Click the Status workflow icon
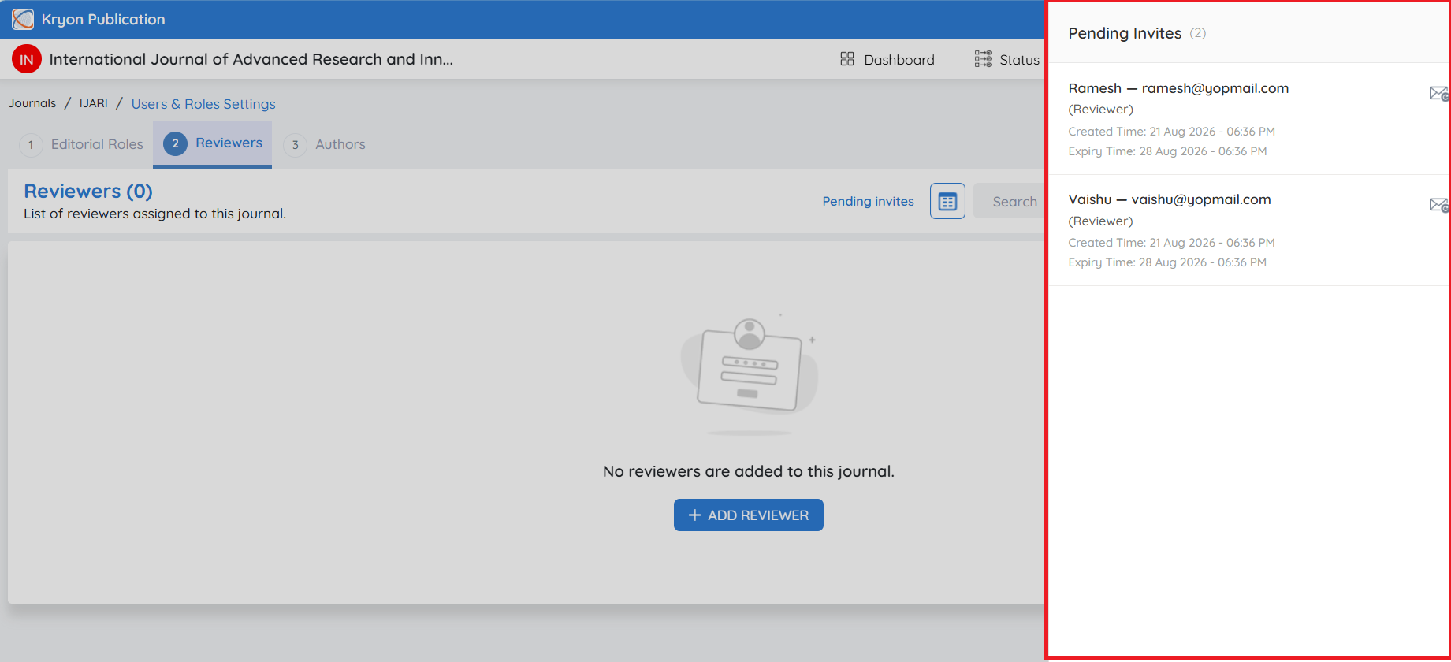The image size is (1451, 662). click(983, 59)
